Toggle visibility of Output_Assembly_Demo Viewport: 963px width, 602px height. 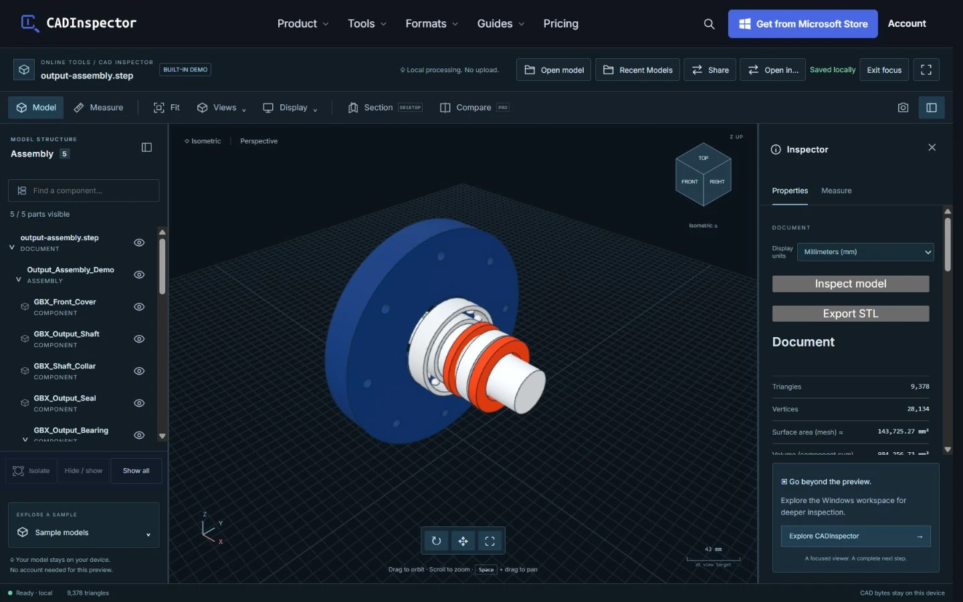pyautogui.click(x=139, y=275)
